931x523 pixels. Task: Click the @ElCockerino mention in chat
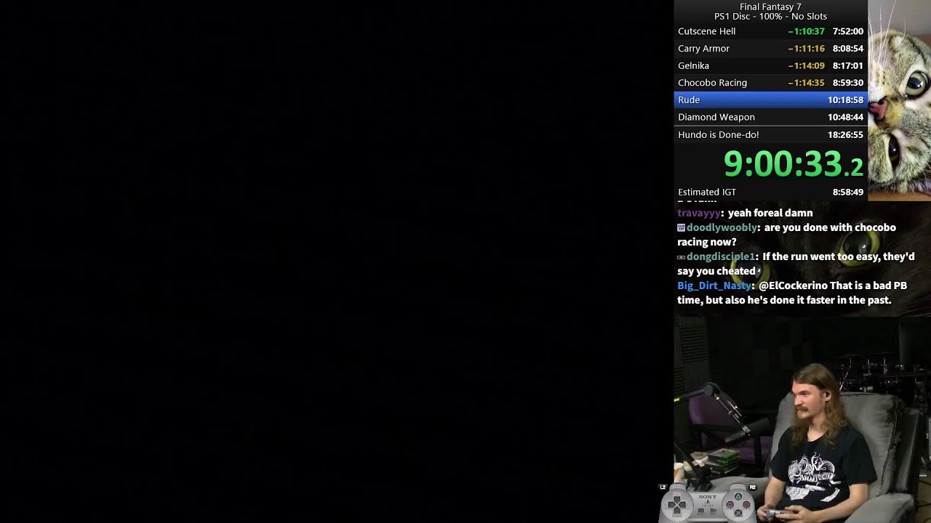tap(793, 285)
